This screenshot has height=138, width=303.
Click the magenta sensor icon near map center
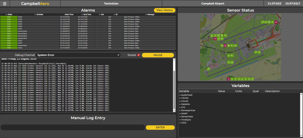pyautogui.click(x=225, y=45)
